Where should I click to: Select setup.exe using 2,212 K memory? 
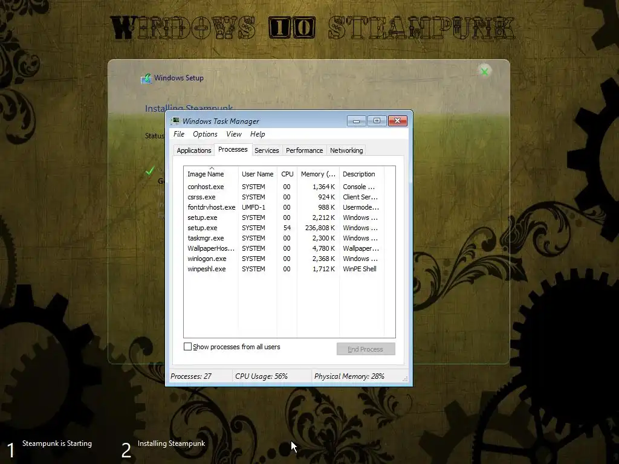[x=284, y=217]
